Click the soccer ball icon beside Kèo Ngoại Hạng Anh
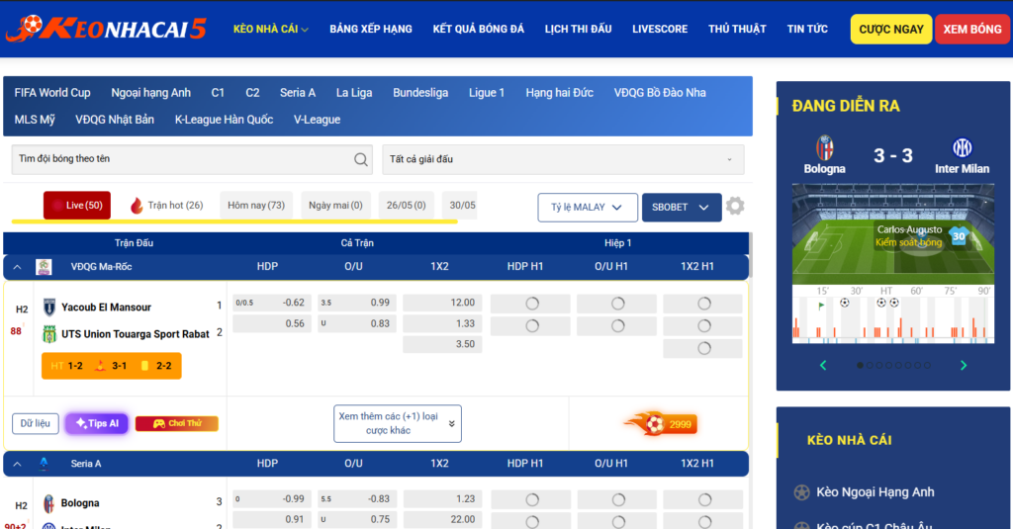The image size is (1013, 529). tap(801, 492)
